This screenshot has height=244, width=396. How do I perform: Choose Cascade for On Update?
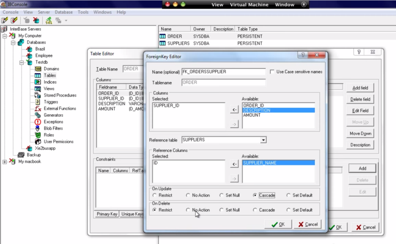(x=255, y=195)
